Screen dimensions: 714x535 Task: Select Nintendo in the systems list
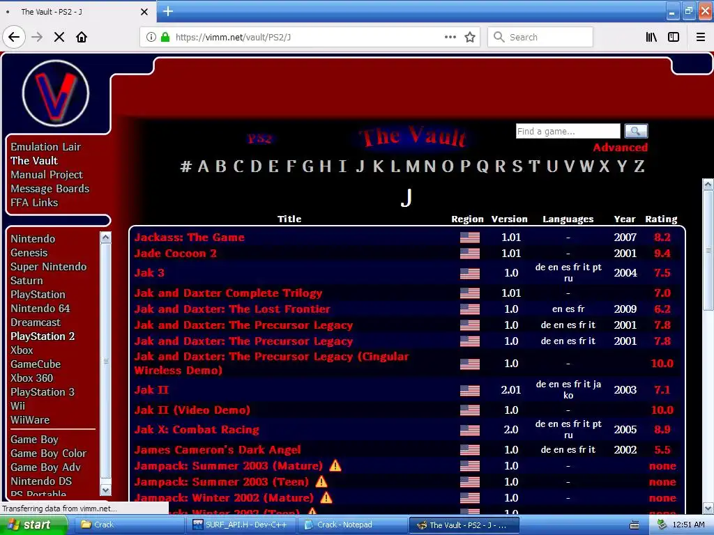33,239
